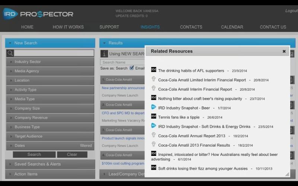
Task: Open the CONTACT US page
Action: point(273,27)
